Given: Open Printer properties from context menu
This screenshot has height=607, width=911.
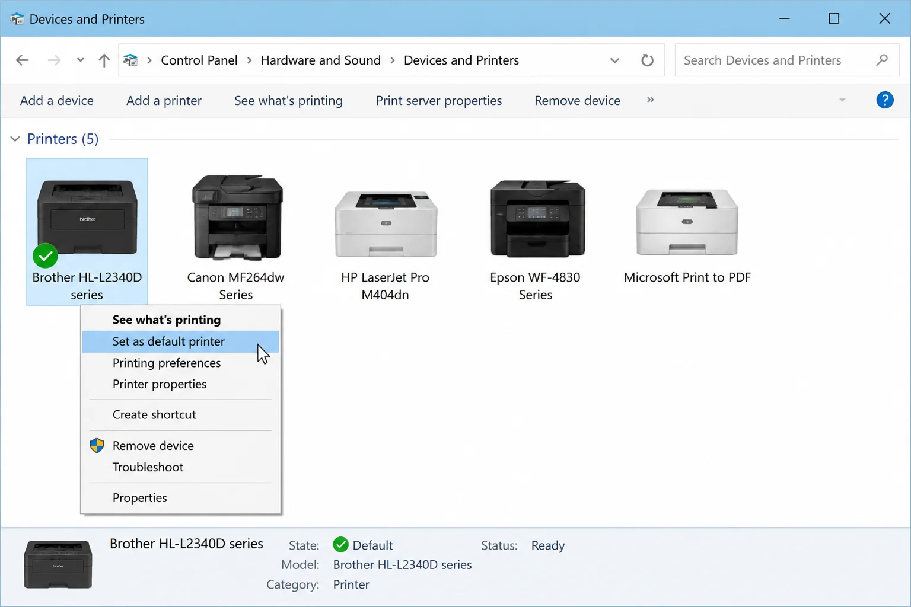Looking at the screenshot, I should coord(180,384).
